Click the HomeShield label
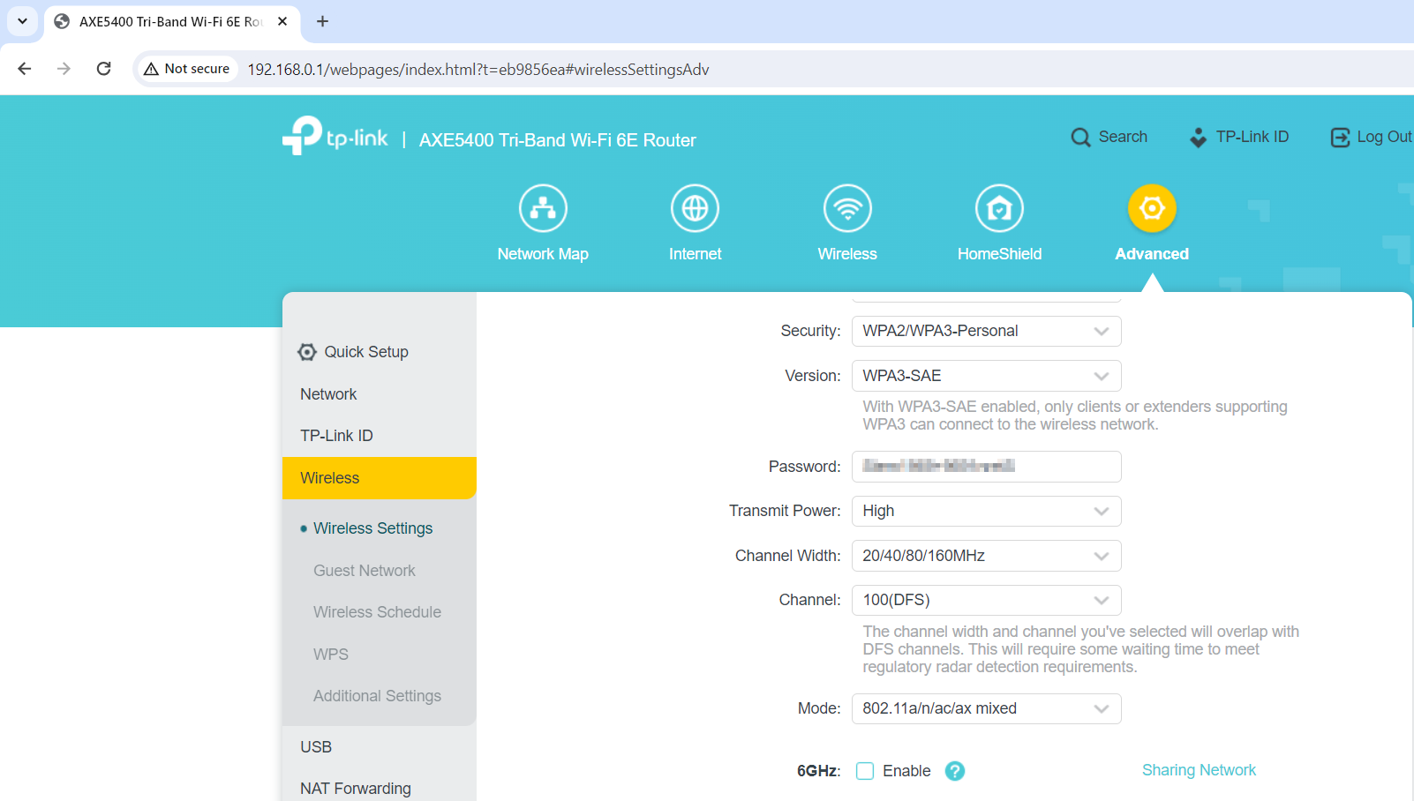1414x801 pixels. 999,254
